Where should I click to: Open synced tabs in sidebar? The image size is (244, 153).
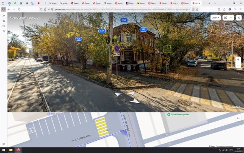(4, 21)
